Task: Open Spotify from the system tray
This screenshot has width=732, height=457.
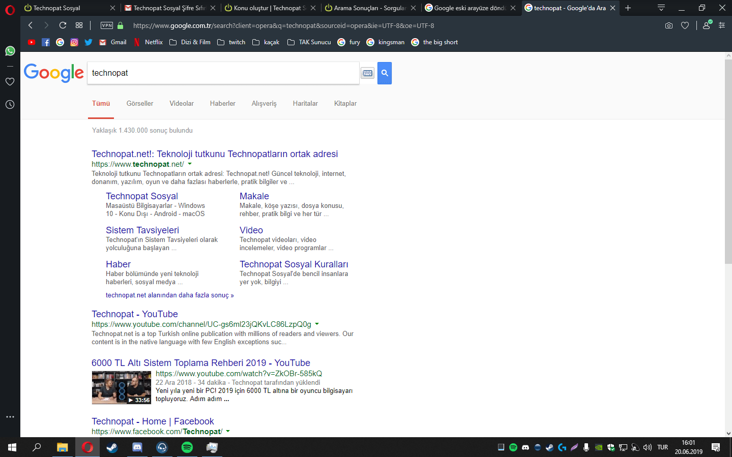Action: (x=513, y=447)
